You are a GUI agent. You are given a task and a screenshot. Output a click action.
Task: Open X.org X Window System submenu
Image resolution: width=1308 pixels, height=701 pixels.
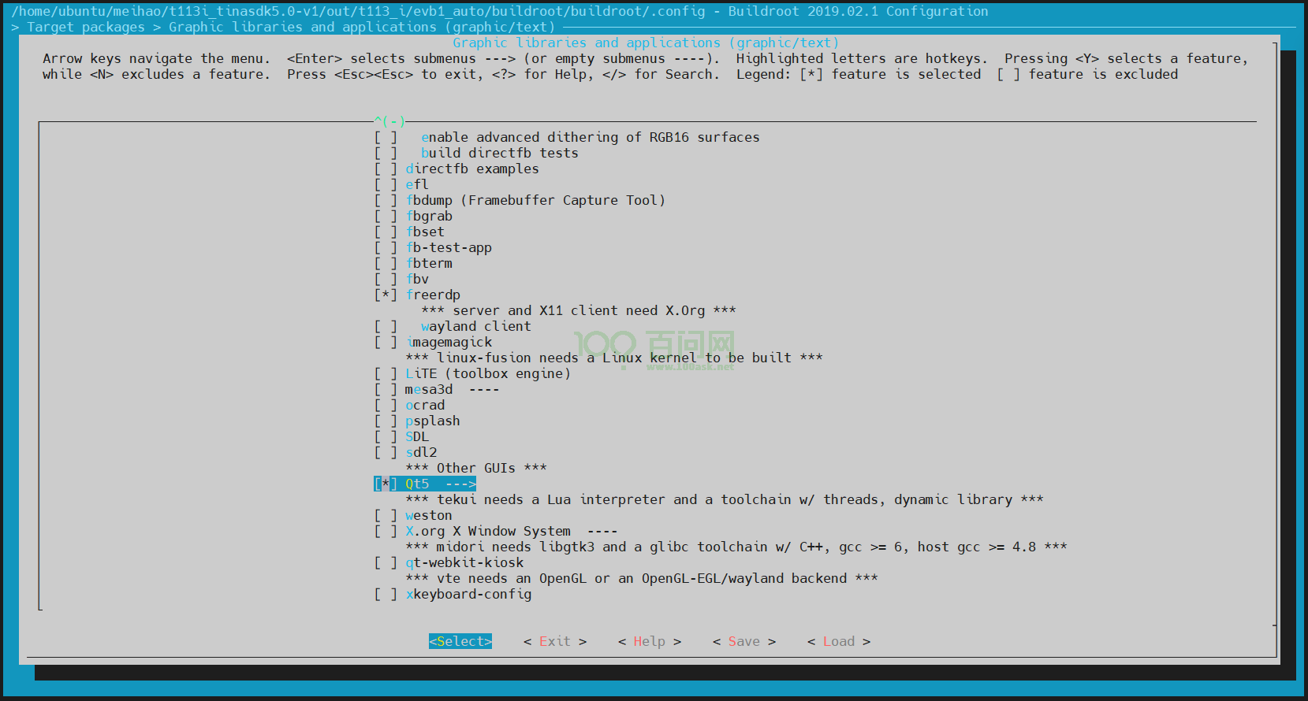tap(487, 531)
